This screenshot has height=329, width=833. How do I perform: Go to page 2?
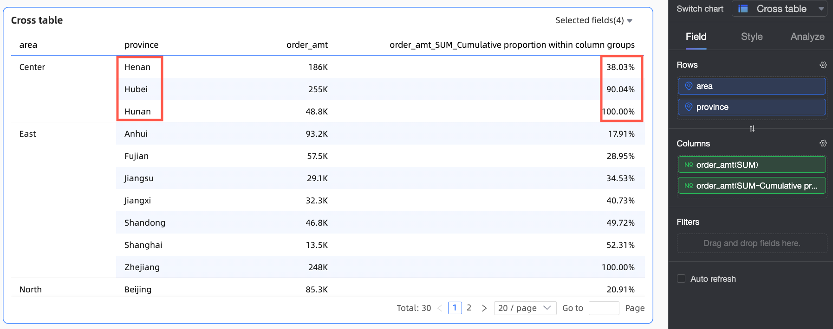click(x=469, y=308)
